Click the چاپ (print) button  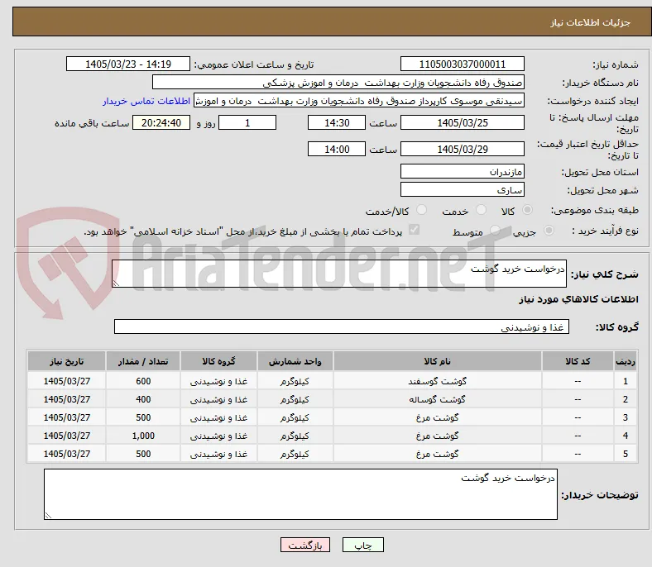362,545
